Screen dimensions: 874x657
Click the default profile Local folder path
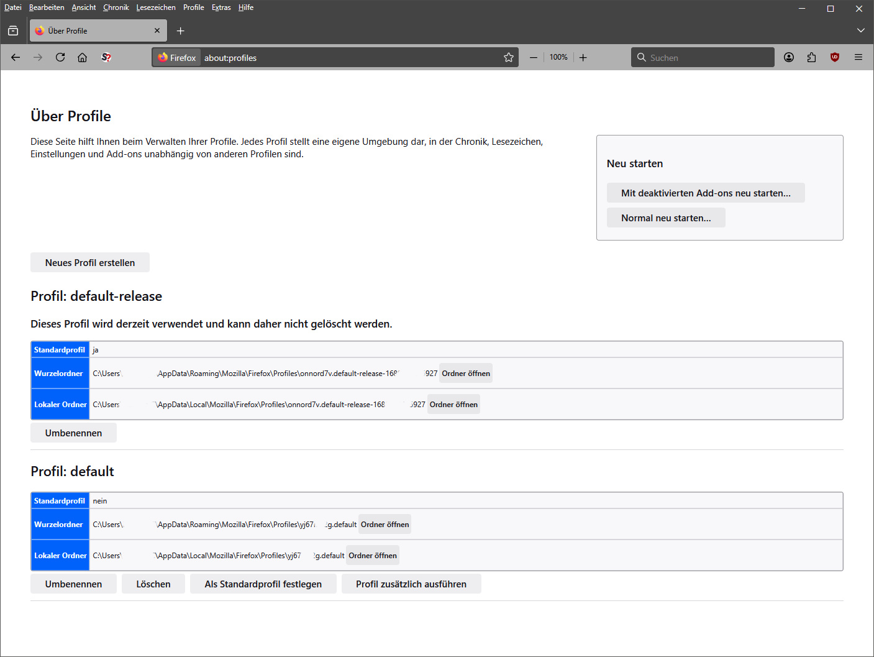coord(219,555)
